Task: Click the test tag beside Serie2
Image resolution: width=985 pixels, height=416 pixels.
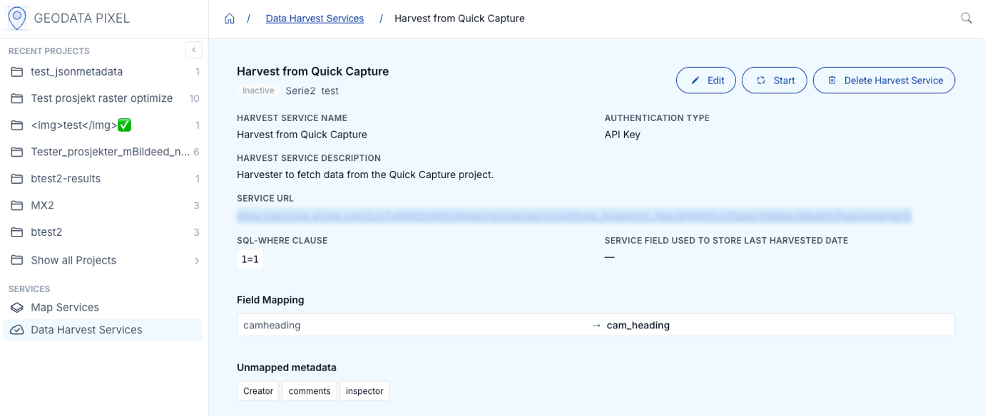Action: pos(330,91)
